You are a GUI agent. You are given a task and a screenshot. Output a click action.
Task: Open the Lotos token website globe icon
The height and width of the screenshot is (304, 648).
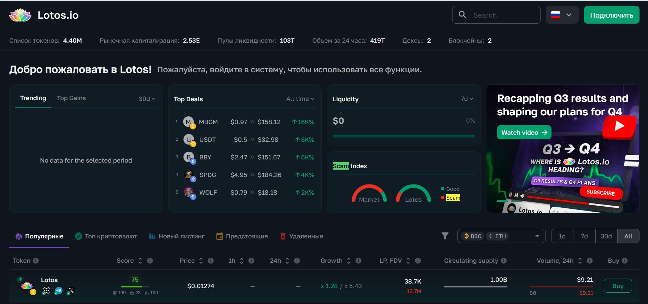(46, 291)
